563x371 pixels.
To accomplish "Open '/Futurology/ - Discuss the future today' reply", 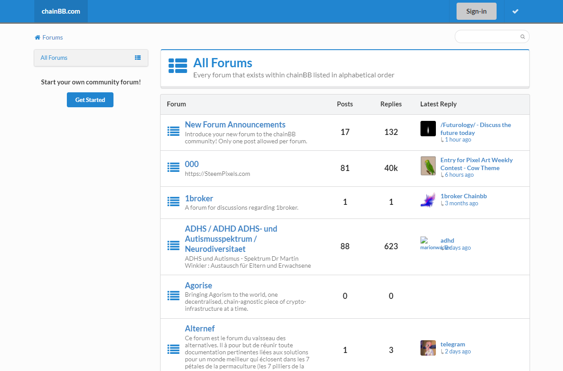I will [x=476, y=129].
